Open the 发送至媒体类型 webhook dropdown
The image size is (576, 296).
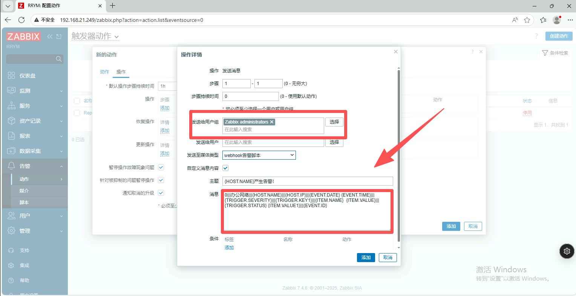click(259, 155)
